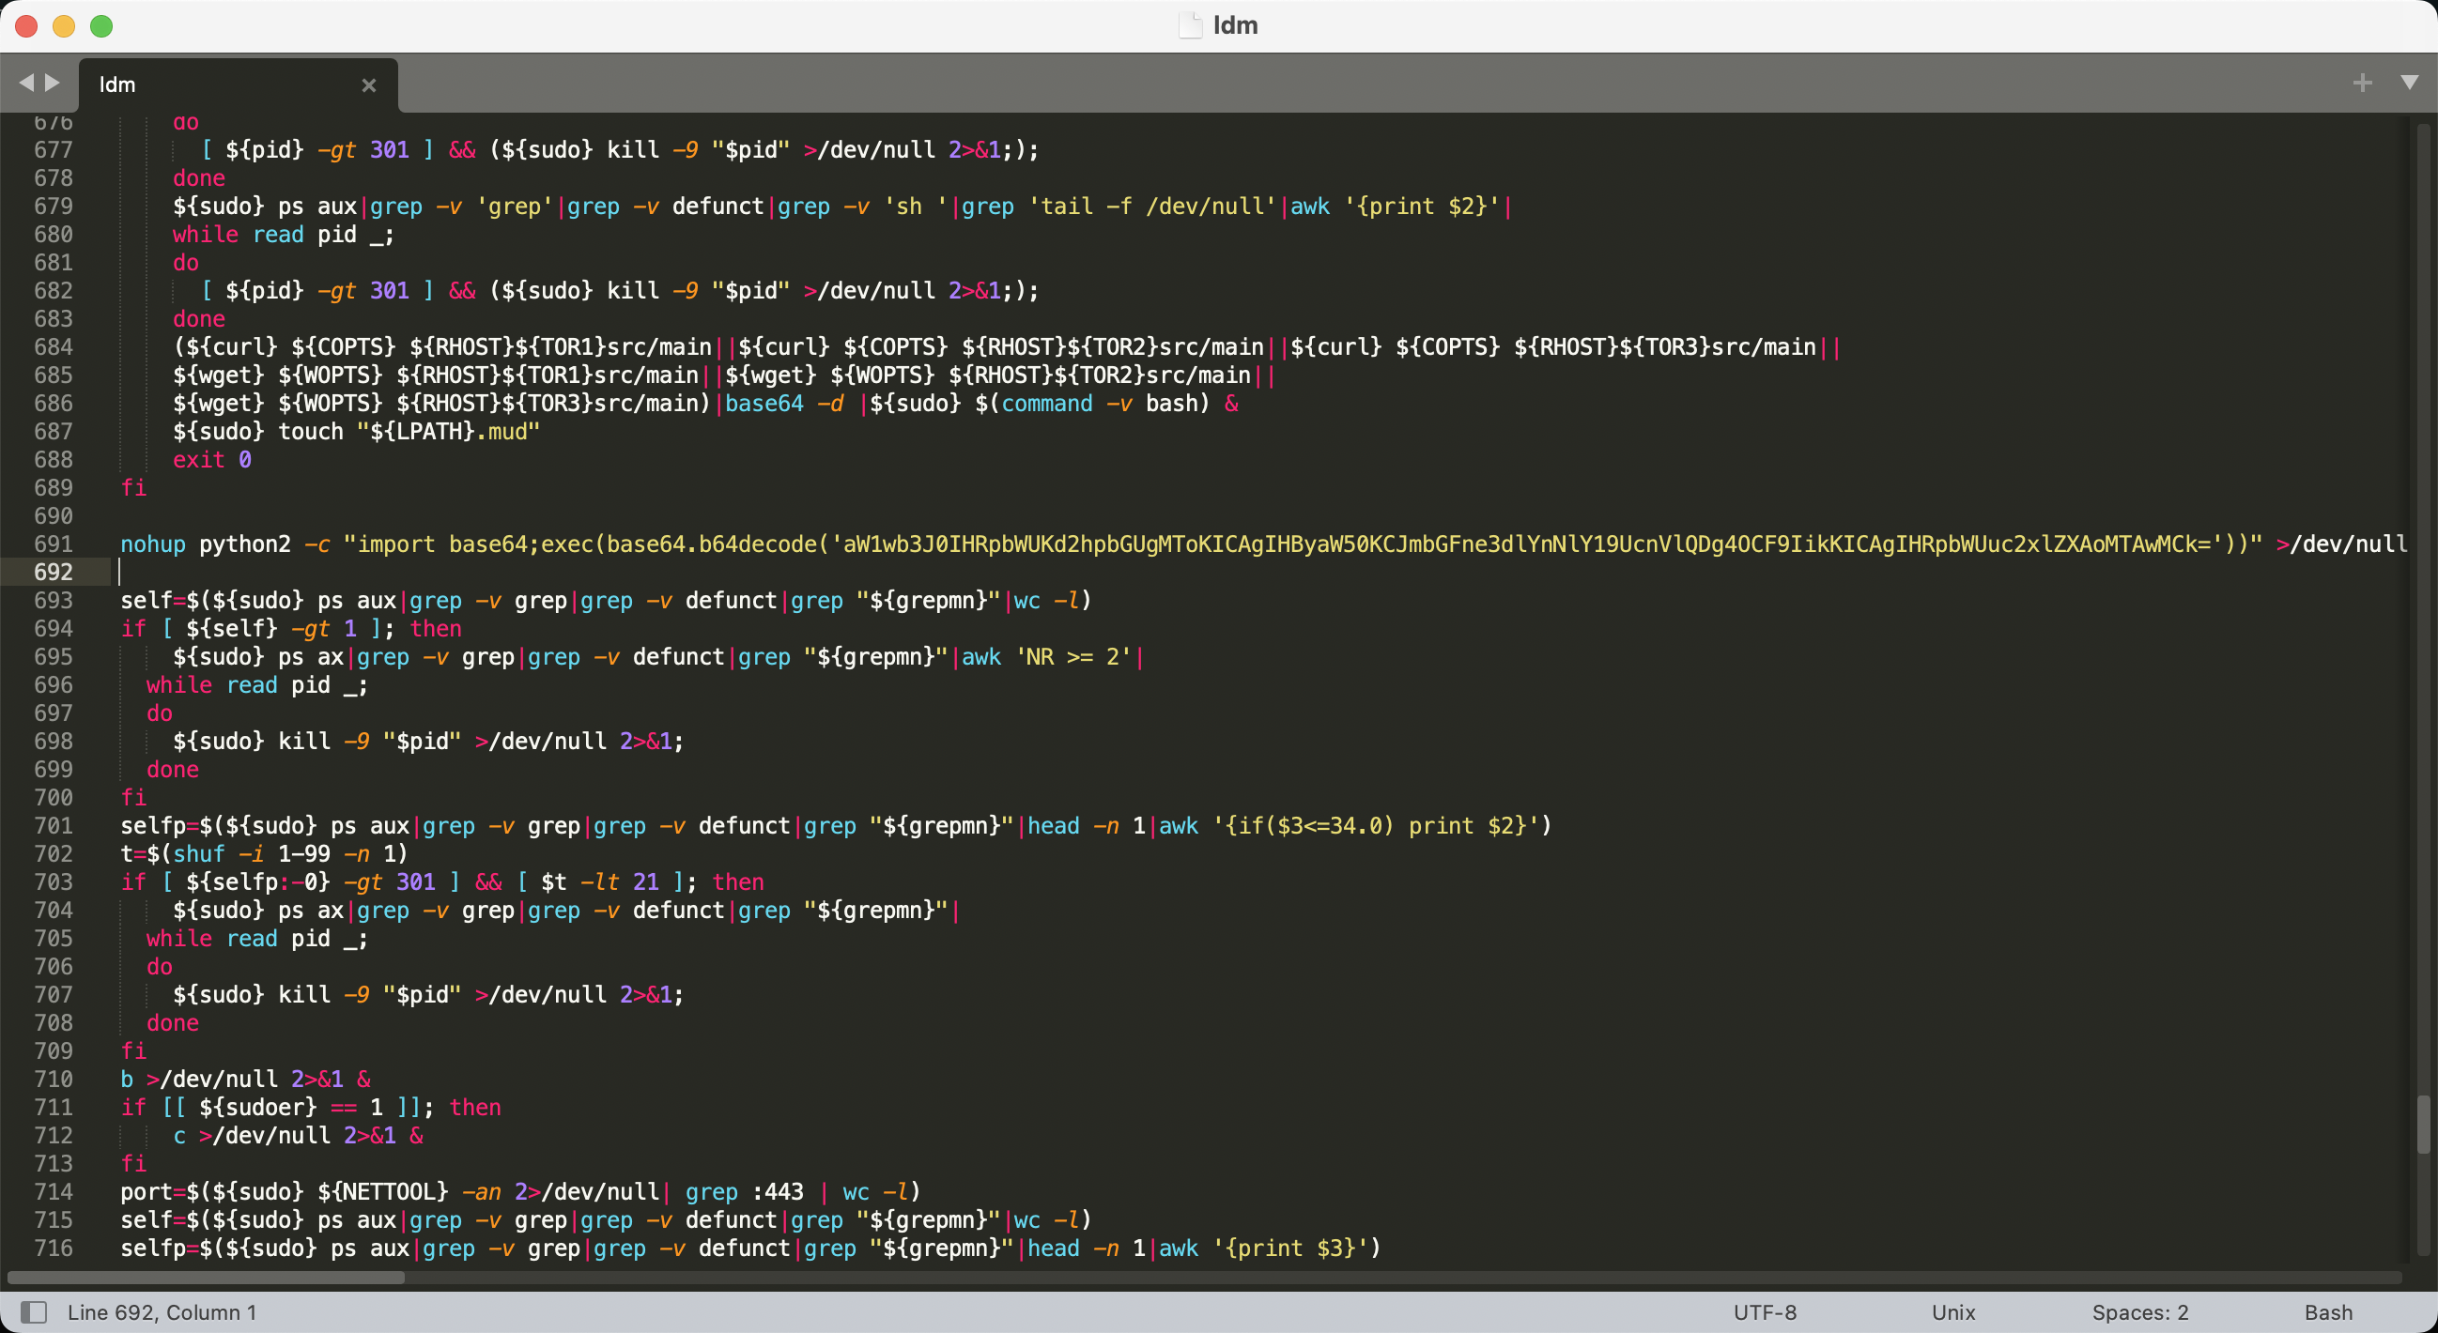Viewport: 2438px width, 1333px height.
Task: Close the ldm tab
Action: (x=369, y=85)
